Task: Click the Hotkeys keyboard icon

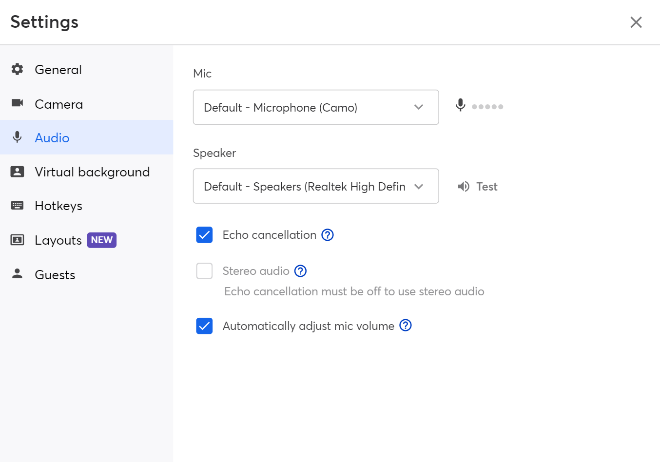Action: click(x=18, y=206)
